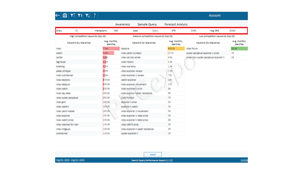Select the CTR metric label
Viewport: 303px width, 174px height.
pyautogui.click(x=174, y=30)
